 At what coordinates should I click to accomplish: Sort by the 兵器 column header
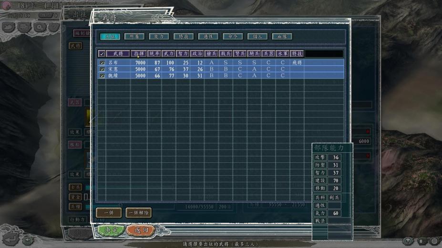click(x=268, y=53)
